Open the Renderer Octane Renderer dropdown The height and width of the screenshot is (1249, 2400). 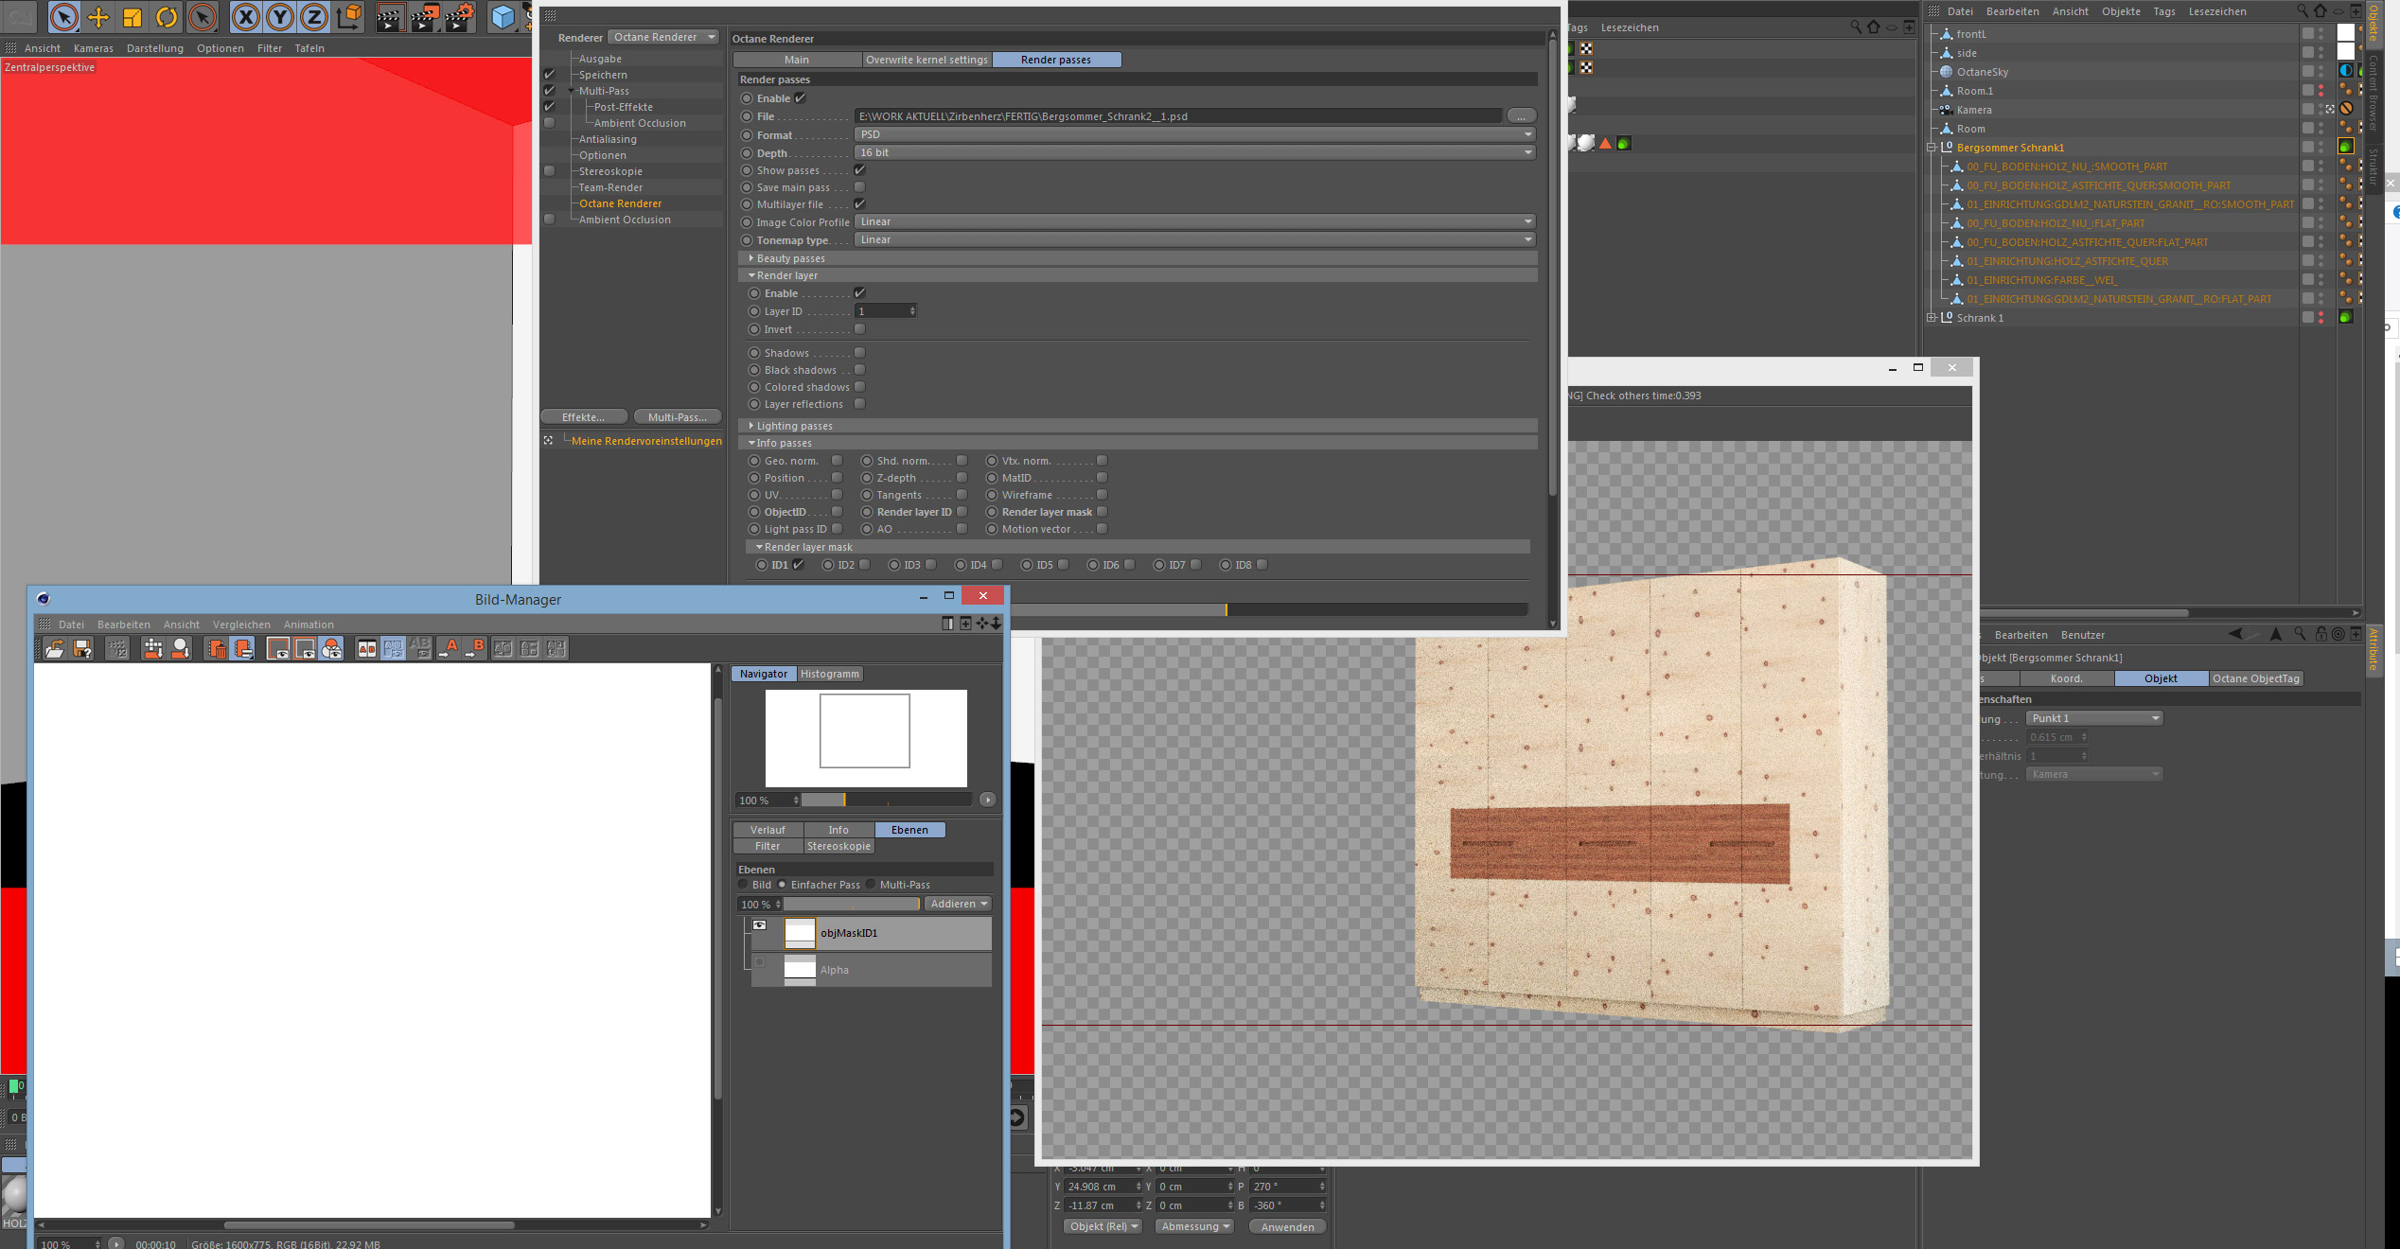[x=663, y=37]
